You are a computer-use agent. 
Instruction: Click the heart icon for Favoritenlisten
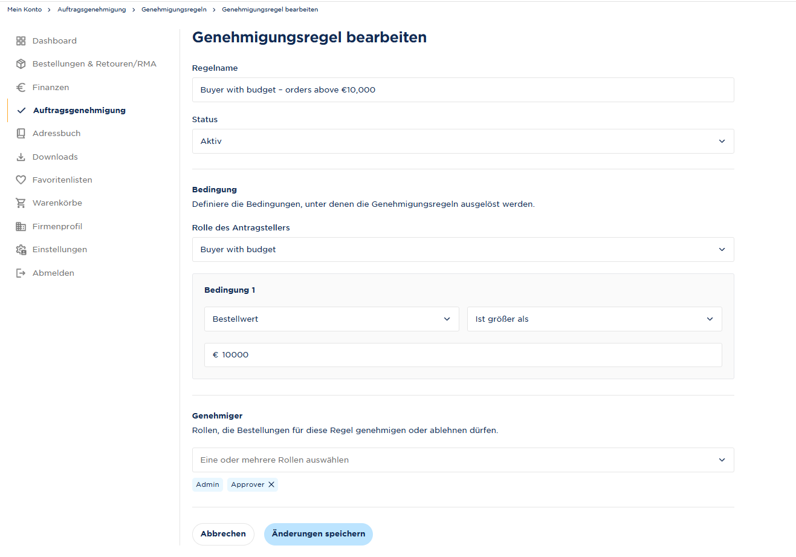[x=21, y=180]
